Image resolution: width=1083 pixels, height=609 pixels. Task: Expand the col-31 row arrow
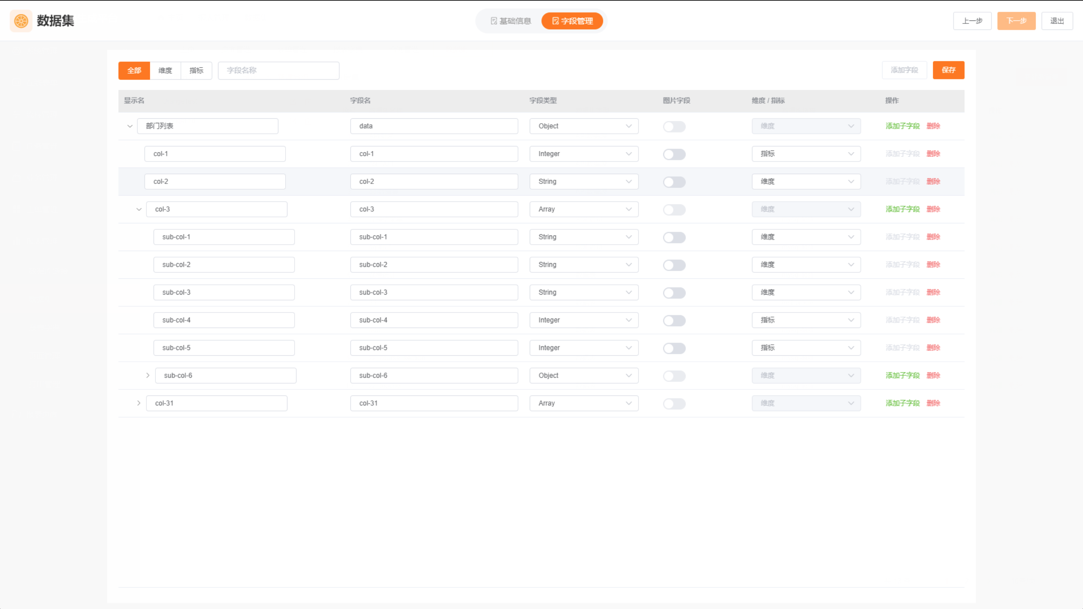tap(139, 403)
